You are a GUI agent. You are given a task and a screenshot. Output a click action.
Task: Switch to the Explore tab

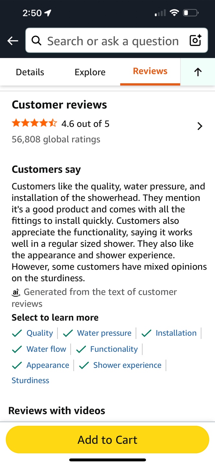point(90,72)
